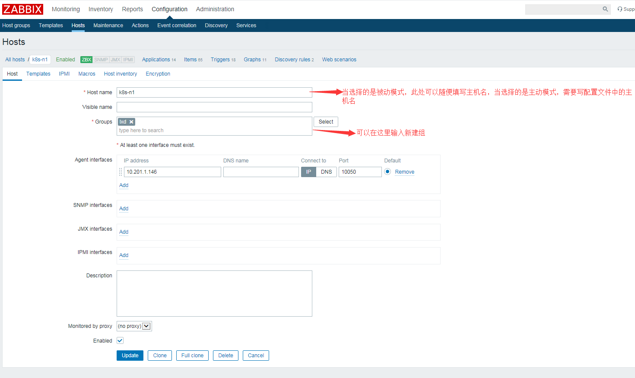Switch connect mode to IP
This screenshot has height=378, width=635.
308,172
